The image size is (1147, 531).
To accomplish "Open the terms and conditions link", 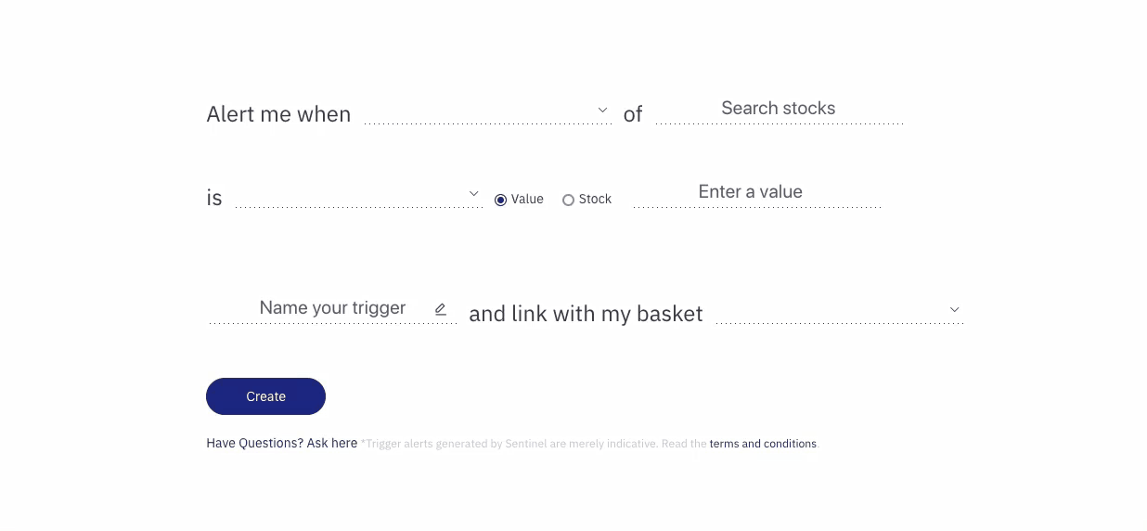I will 763,444.
